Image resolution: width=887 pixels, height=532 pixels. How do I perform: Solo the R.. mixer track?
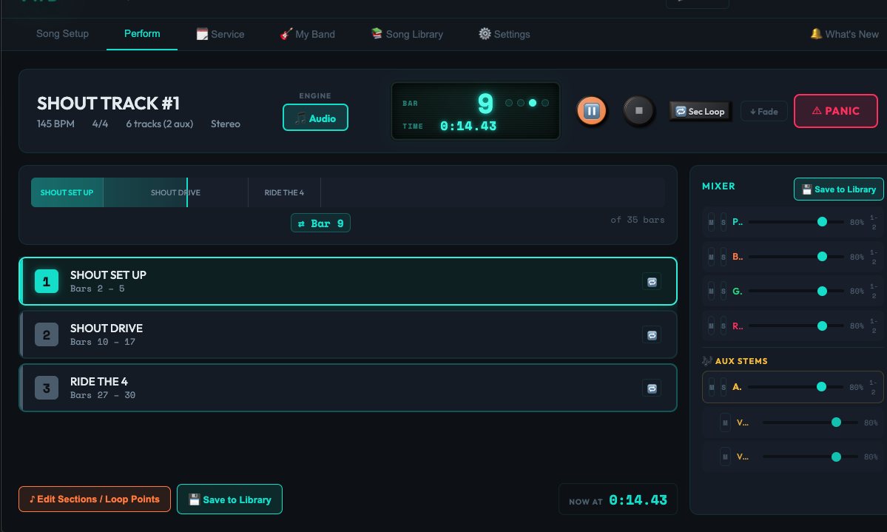(723, 326)
